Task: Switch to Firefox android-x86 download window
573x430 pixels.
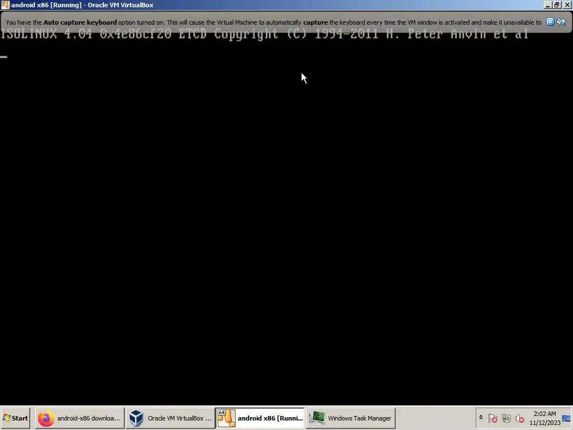Action: tap(79, 418)
